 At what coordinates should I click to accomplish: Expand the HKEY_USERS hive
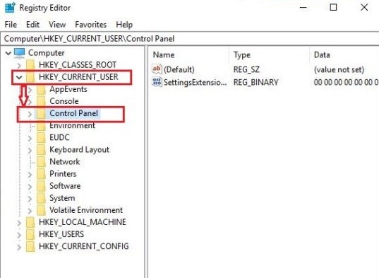[x=19, y=235]
